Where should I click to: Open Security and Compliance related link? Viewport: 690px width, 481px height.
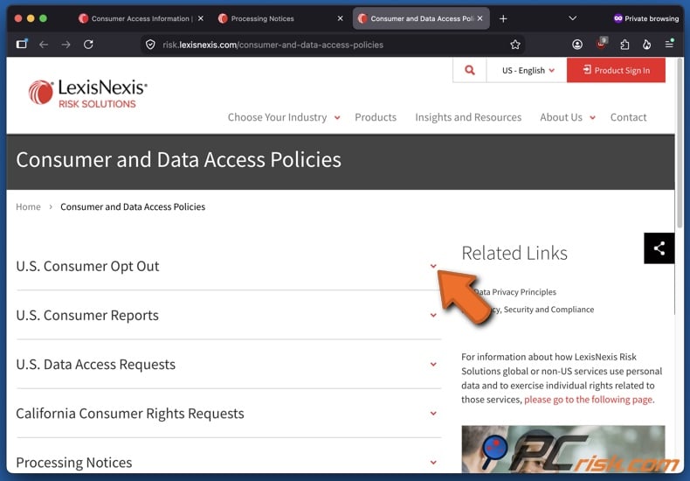542,310
